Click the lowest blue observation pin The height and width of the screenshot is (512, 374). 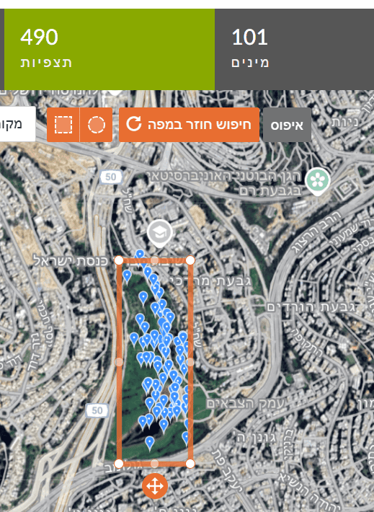click(x=149, y=443)
